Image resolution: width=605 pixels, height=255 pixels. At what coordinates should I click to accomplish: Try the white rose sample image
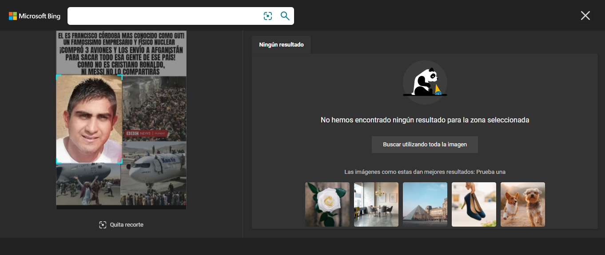click(327, 204)
